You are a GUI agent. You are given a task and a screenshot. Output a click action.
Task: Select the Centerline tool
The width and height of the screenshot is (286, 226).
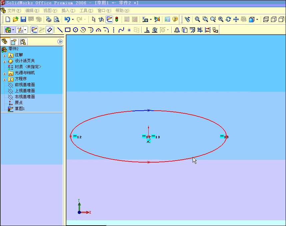coord(114,30)
